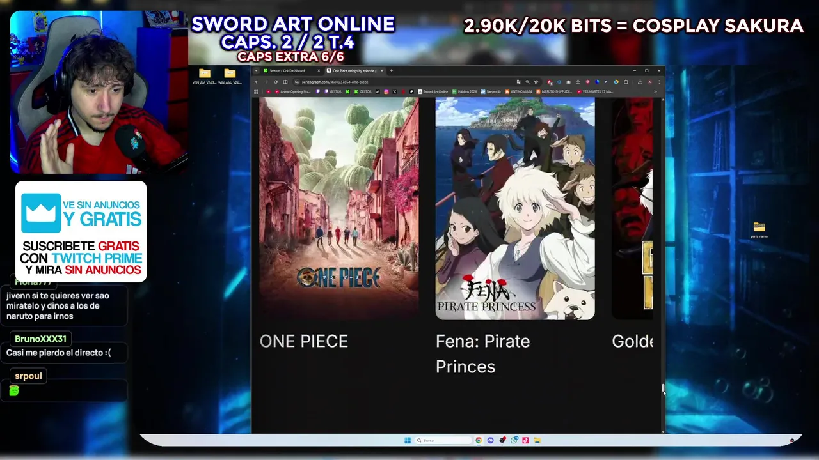Open the zoom magnifier icon in the address bar
Viewport: 819px width, 460px height.
click(527, 82)
